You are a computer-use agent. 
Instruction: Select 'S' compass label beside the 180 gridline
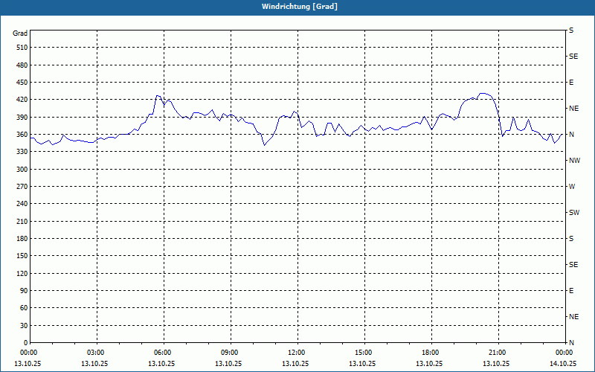571,239
